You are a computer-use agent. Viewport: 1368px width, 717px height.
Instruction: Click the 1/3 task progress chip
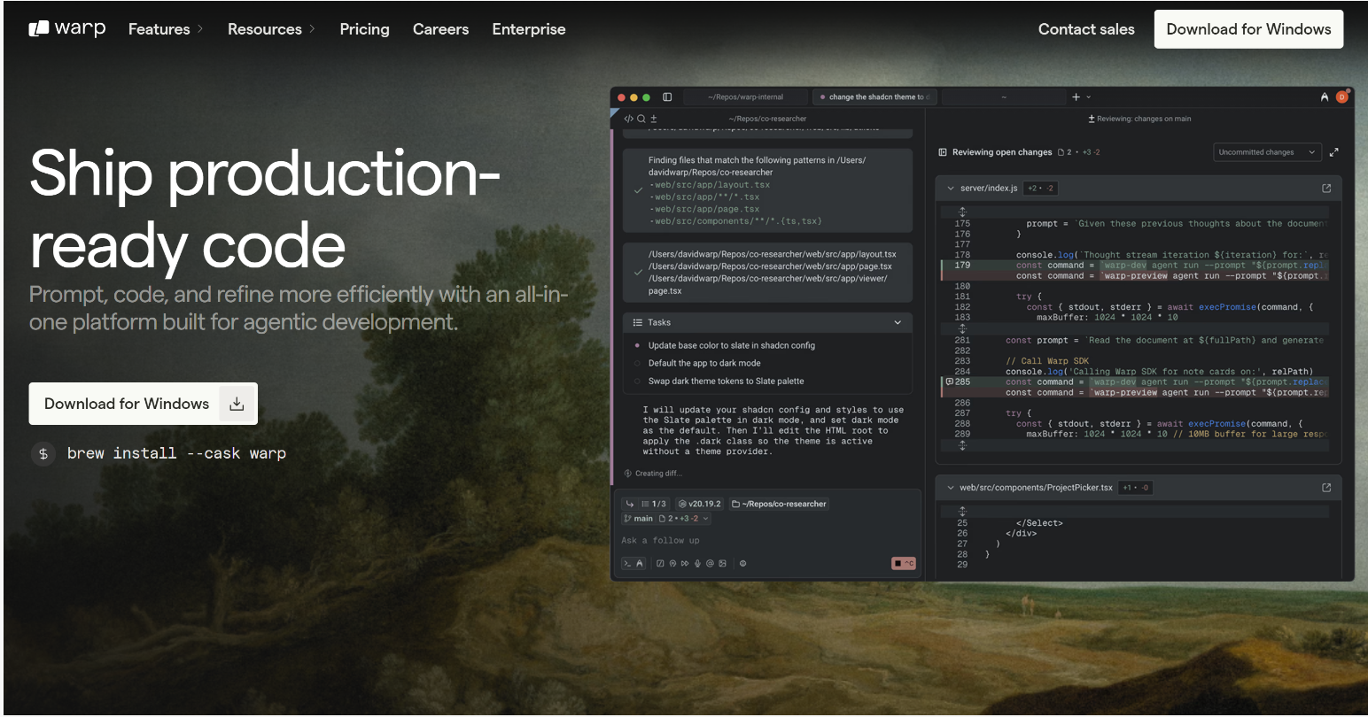click(x=654, y=504)
